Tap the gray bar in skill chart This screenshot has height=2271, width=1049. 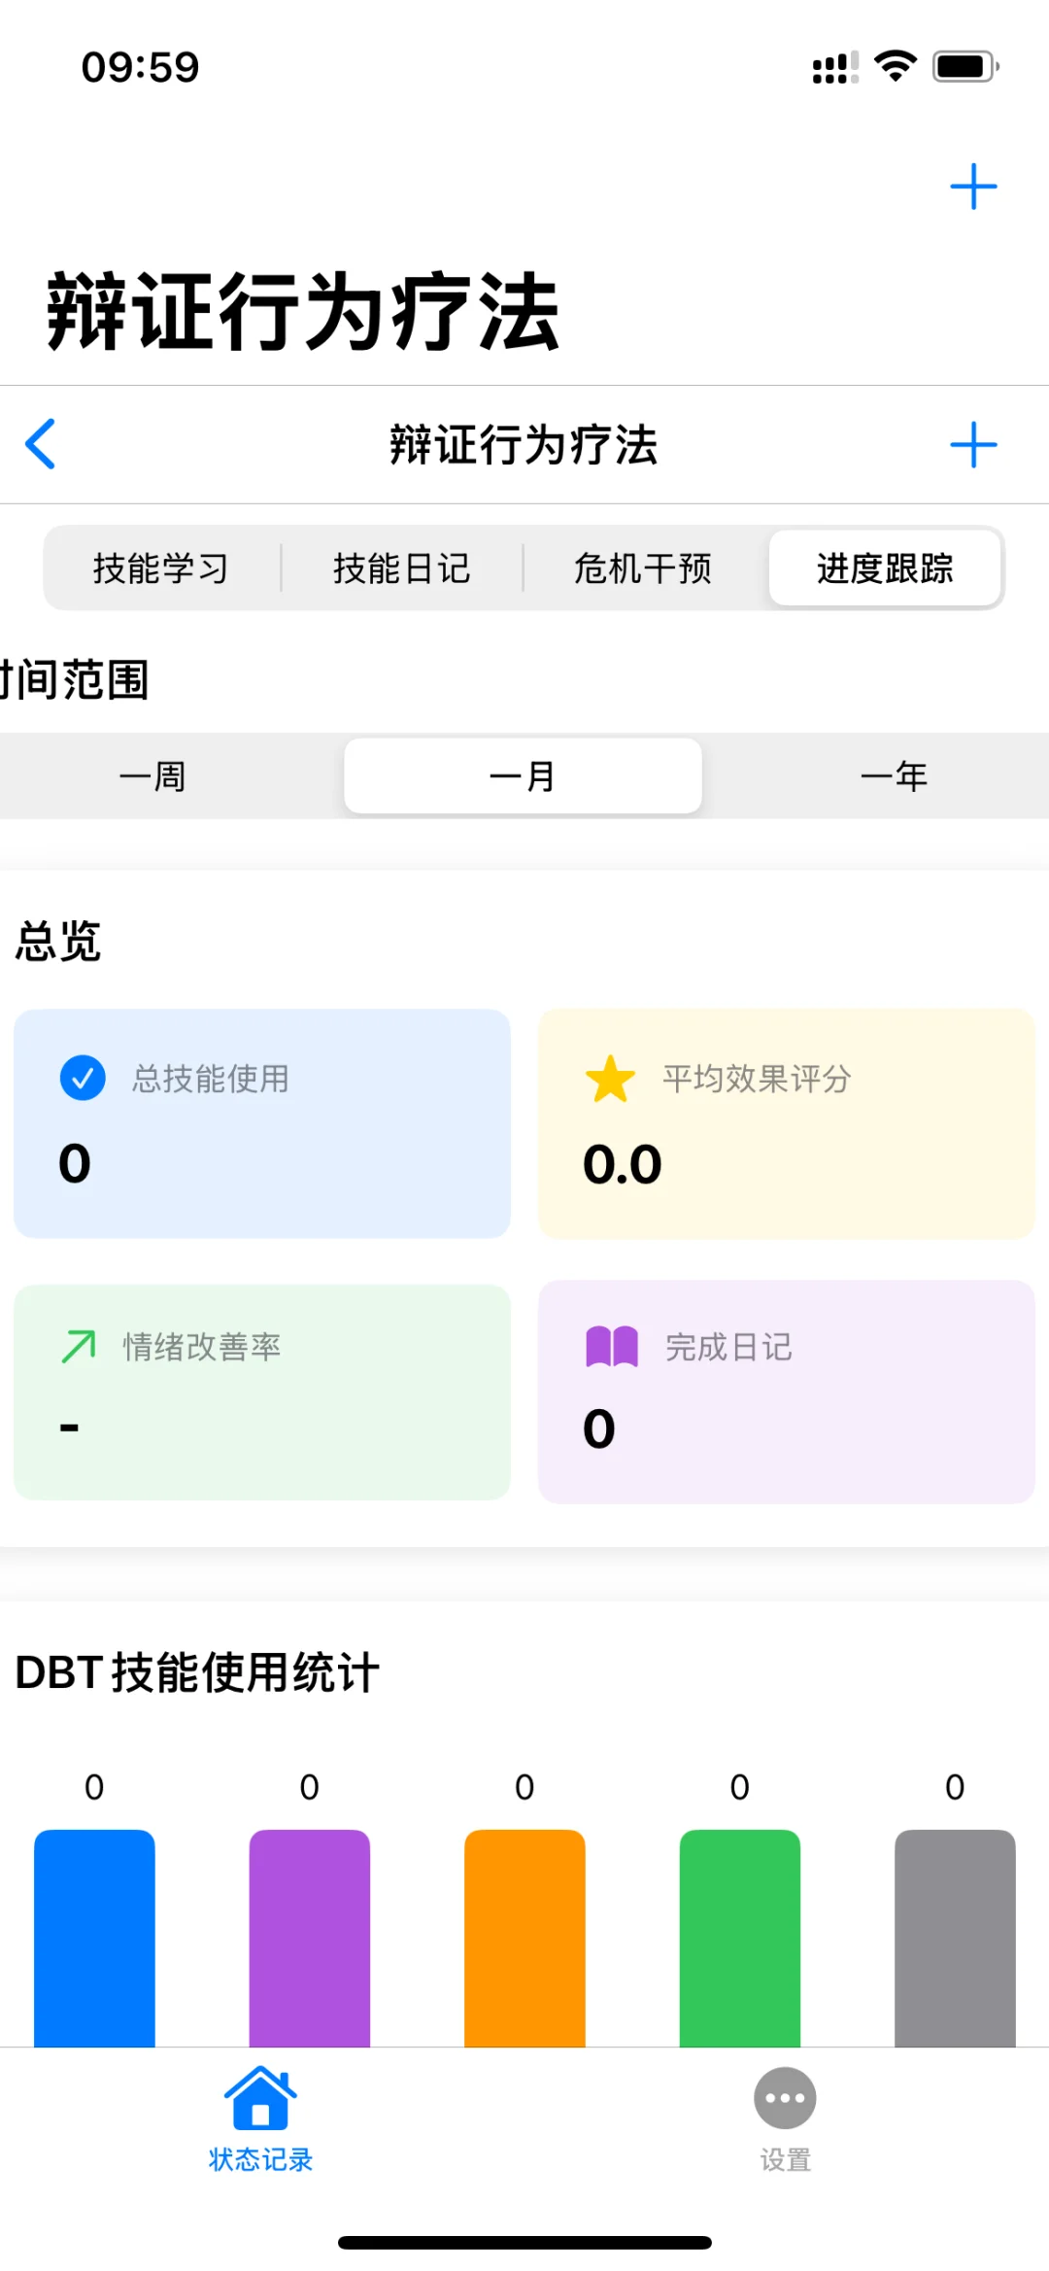(x=955, y=1938)
